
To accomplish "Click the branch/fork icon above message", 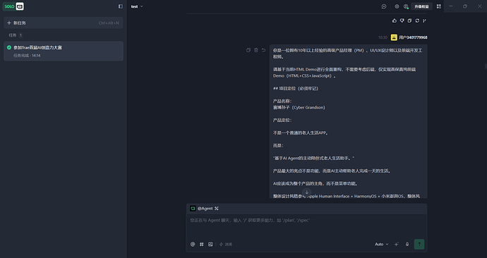I will pos(425,20).
